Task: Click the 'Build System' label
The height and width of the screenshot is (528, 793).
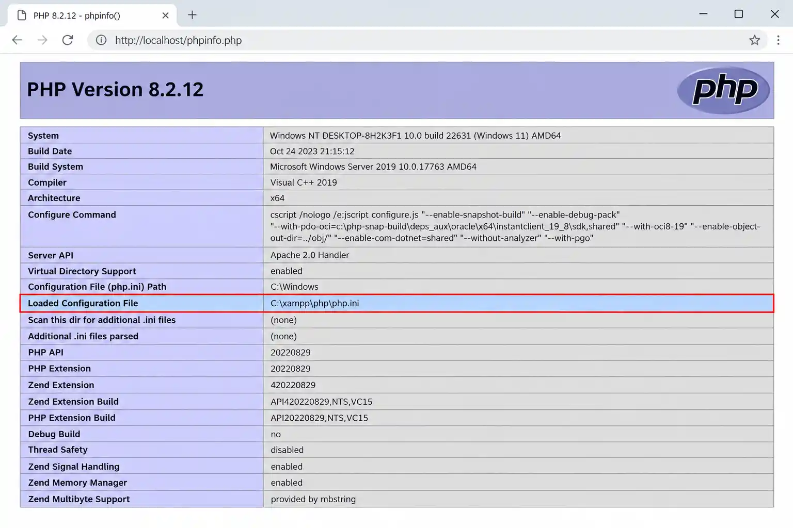Action: [55, 167]
